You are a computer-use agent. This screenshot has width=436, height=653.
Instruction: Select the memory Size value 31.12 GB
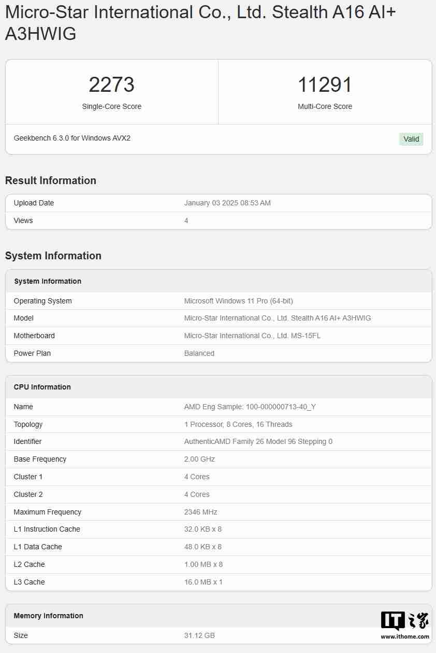point(199,635)
